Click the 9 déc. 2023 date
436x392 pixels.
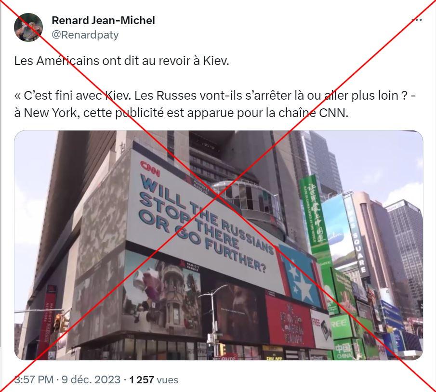91,379
